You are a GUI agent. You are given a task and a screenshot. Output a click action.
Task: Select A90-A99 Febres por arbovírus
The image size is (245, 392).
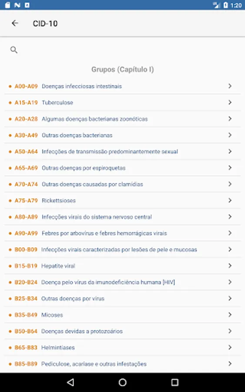(x=122, y=233)
